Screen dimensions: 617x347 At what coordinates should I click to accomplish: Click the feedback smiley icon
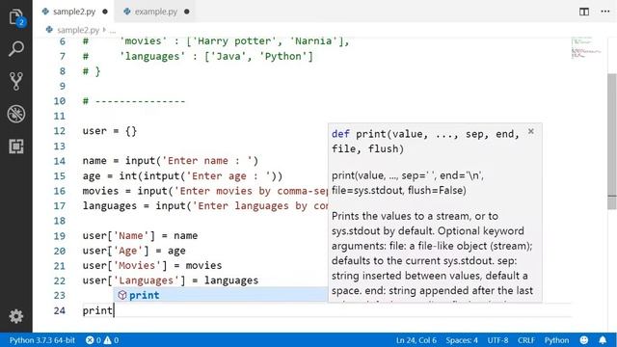[584, 340]
